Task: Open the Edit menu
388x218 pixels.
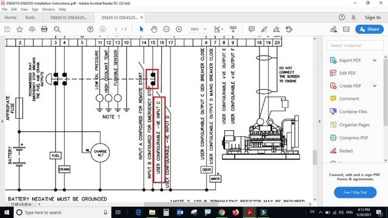Action: click(x=14, y=9)
